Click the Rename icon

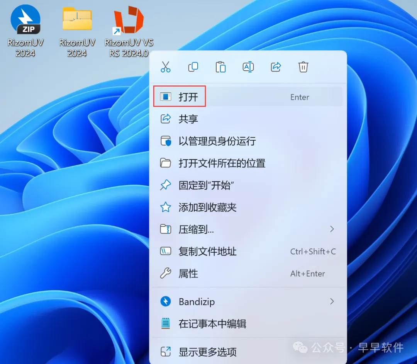pos(248,67)
